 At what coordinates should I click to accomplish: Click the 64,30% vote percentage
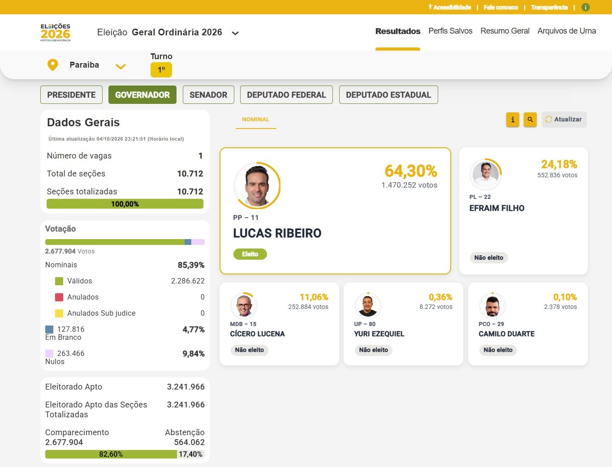(411, 171)
